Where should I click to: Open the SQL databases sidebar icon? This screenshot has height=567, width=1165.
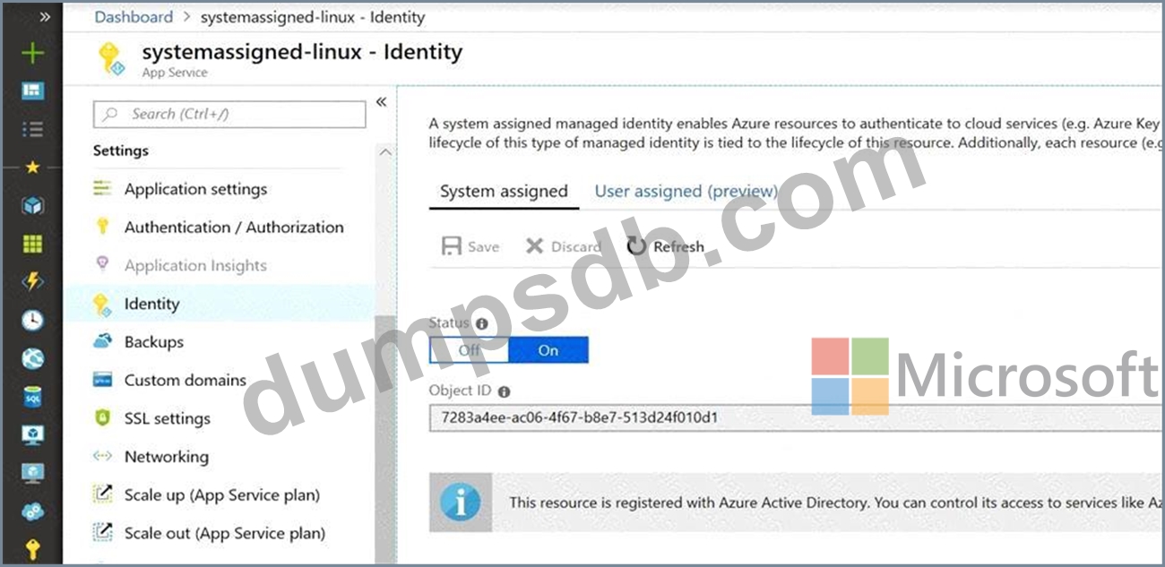[x=32, y=397]
